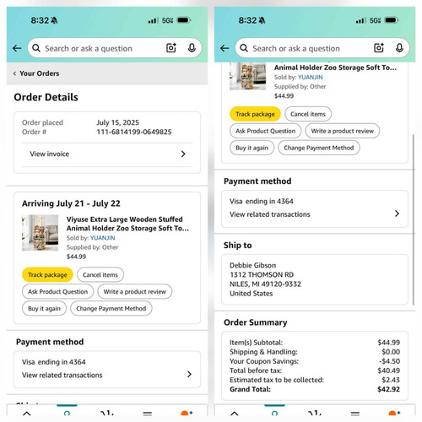This screenshot has width=422, height=422.
Task: Click yellow Track package button in left screen
Action: (x=47, y=274)
